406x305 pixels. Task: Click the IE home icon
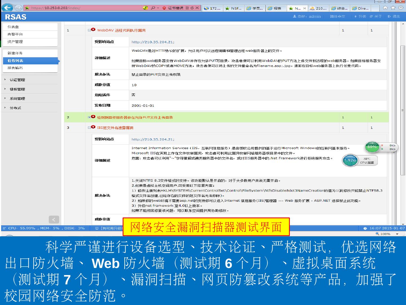(x=385, y=8)
